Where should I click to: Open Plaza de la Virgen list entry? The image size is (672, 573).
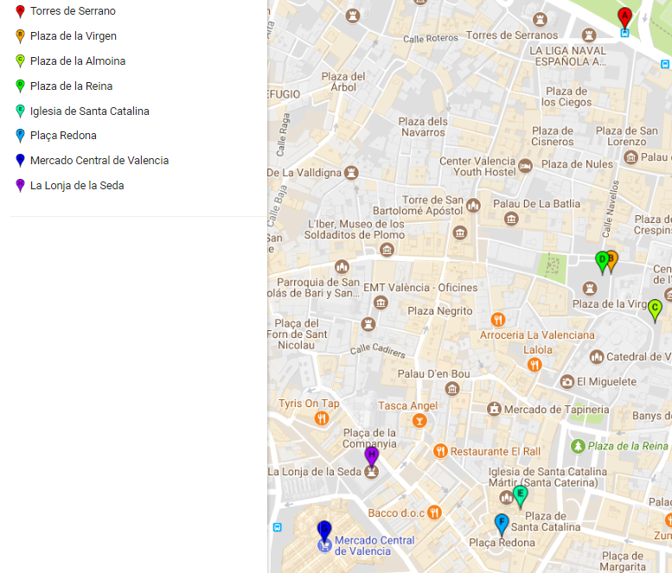pyautogui.click(x=74, y=36)
